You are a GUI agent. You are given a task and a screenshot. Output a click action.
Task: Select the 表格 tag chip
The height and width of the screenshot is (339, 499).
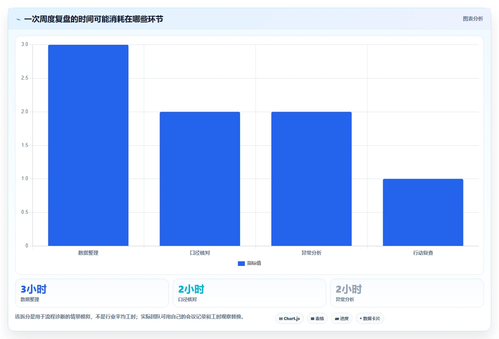(317, 319)
